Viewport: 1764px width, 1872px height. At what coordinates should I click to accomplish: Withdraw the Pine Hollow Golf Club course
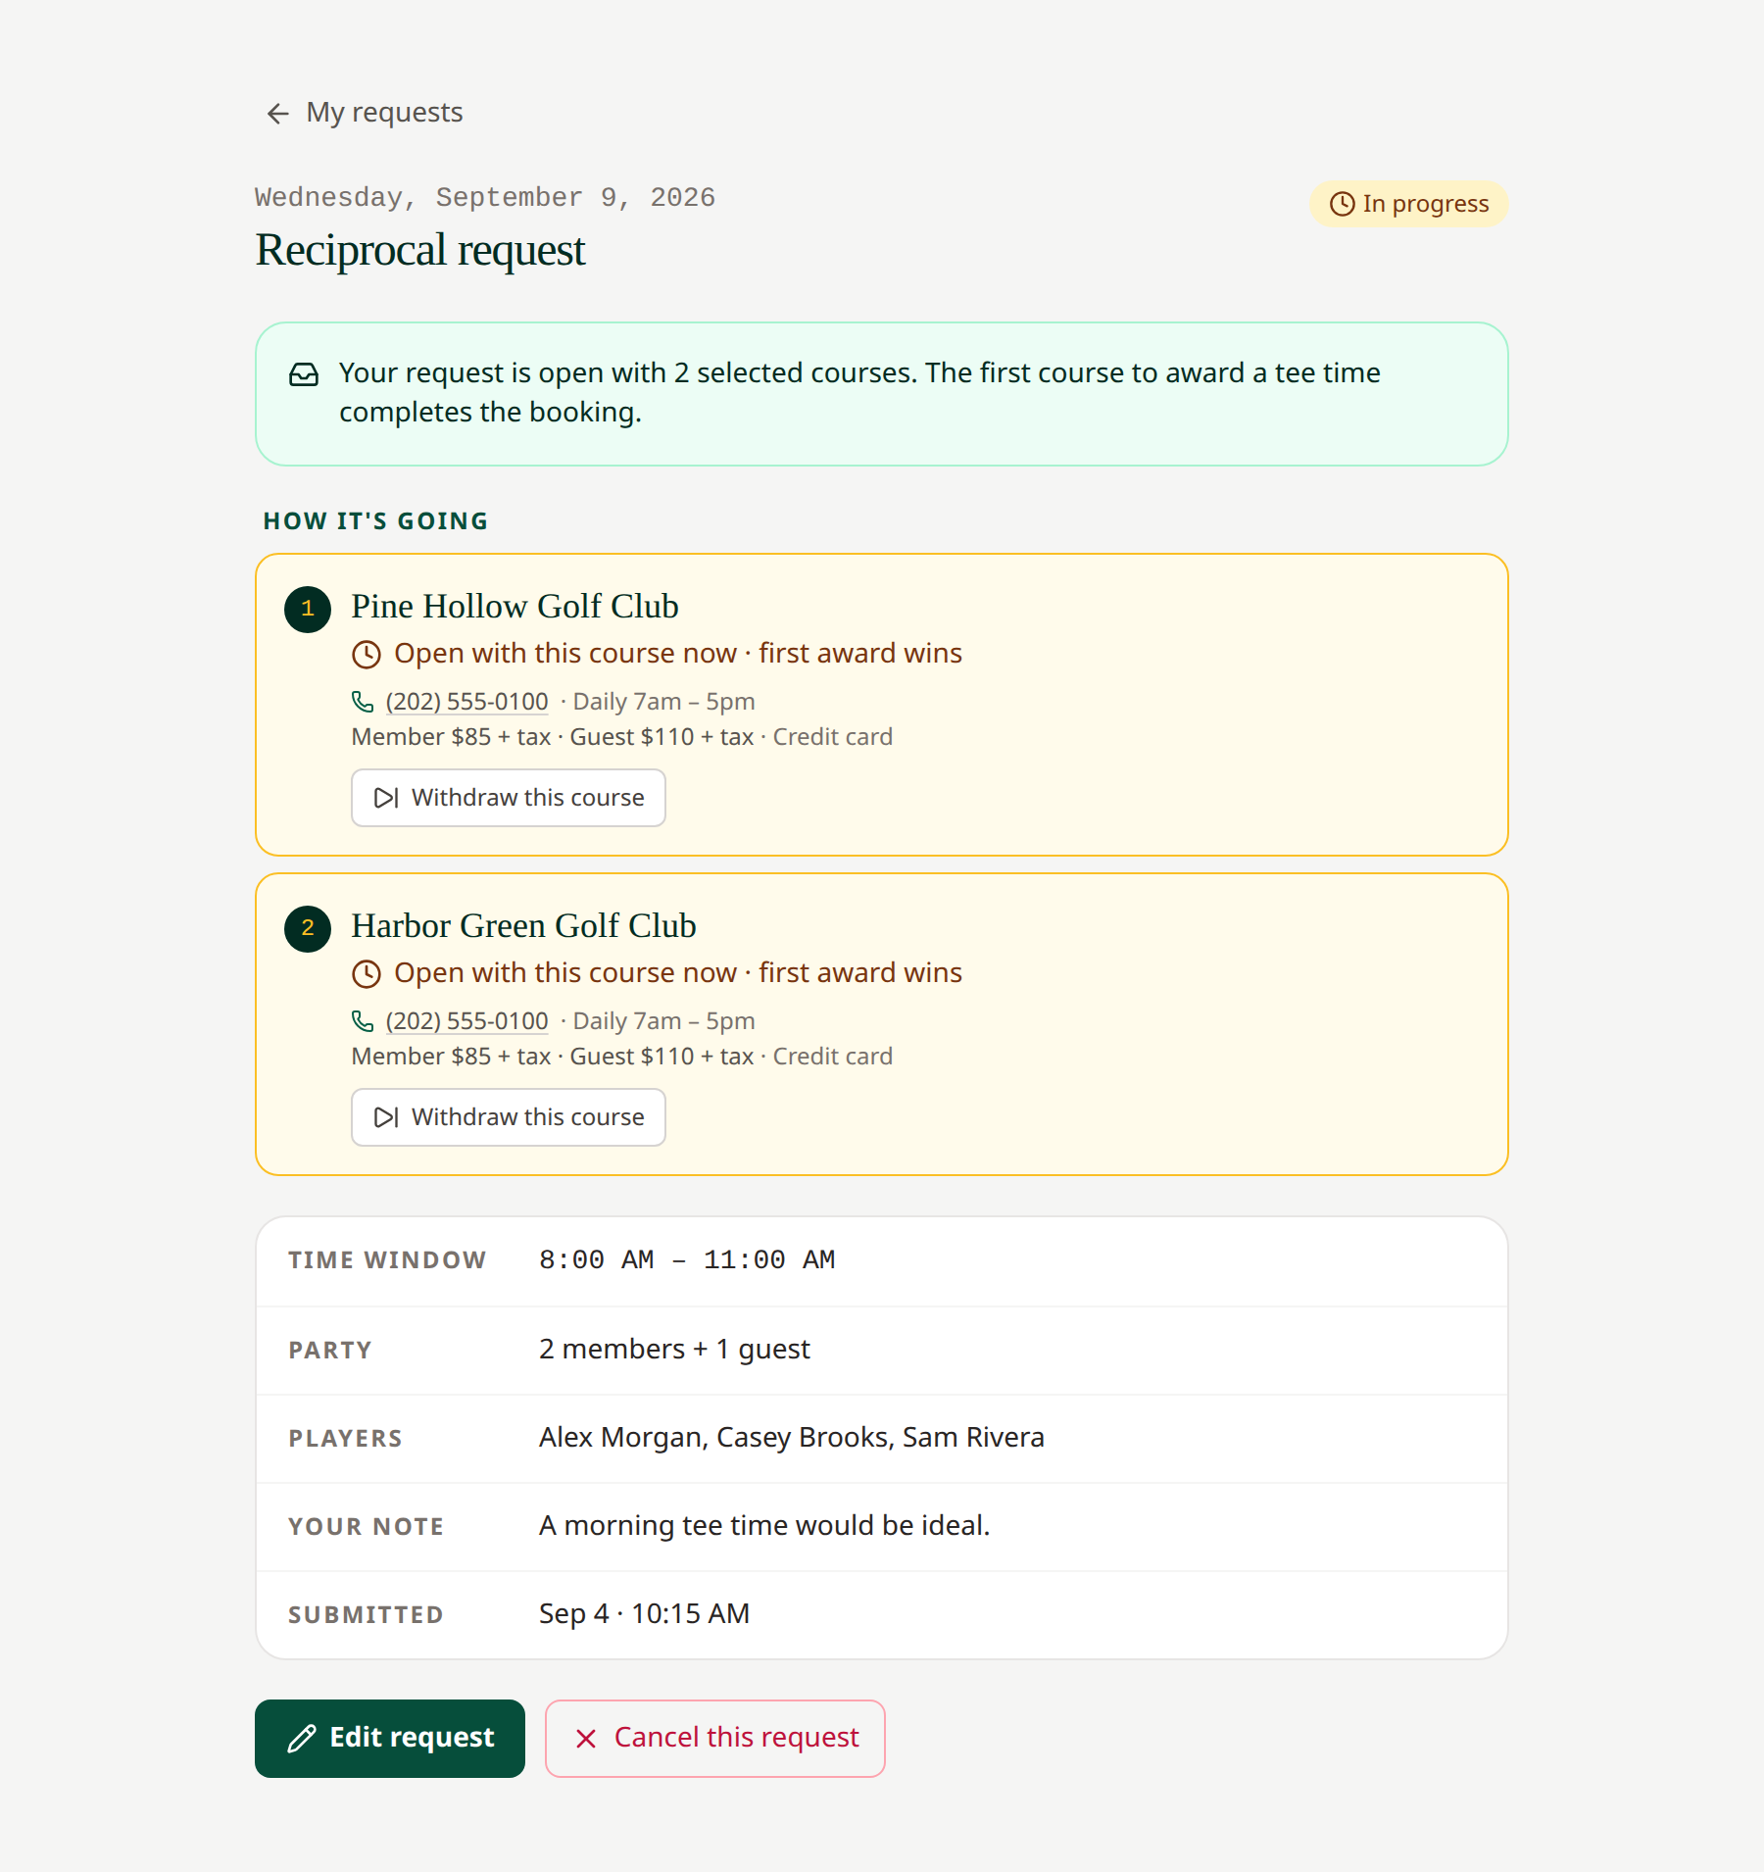click(x=509, y=798)
